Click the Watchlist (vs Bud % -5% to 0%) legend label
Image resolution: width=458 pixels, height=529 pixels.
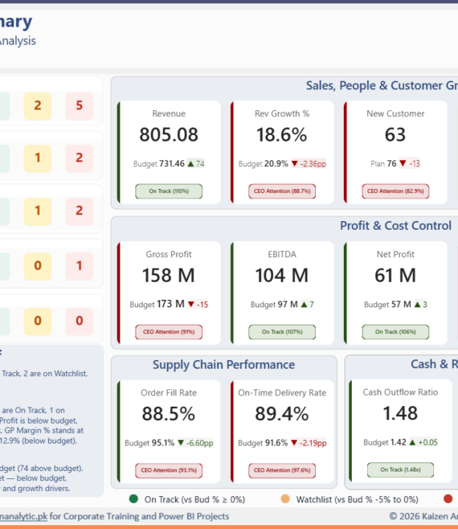357,499
